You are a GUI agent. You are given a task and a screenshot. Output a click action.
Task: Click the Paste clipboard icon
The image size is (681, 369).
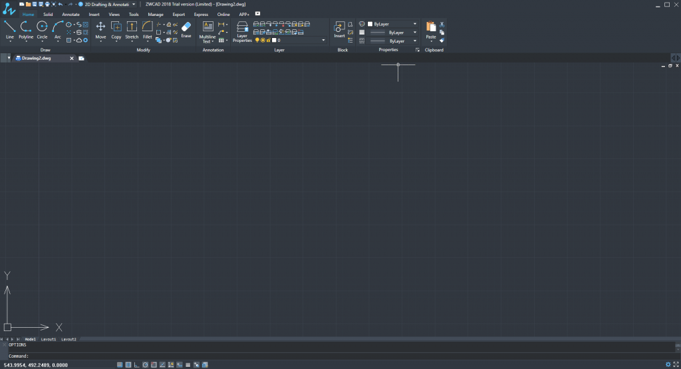[x=431, y=29]
